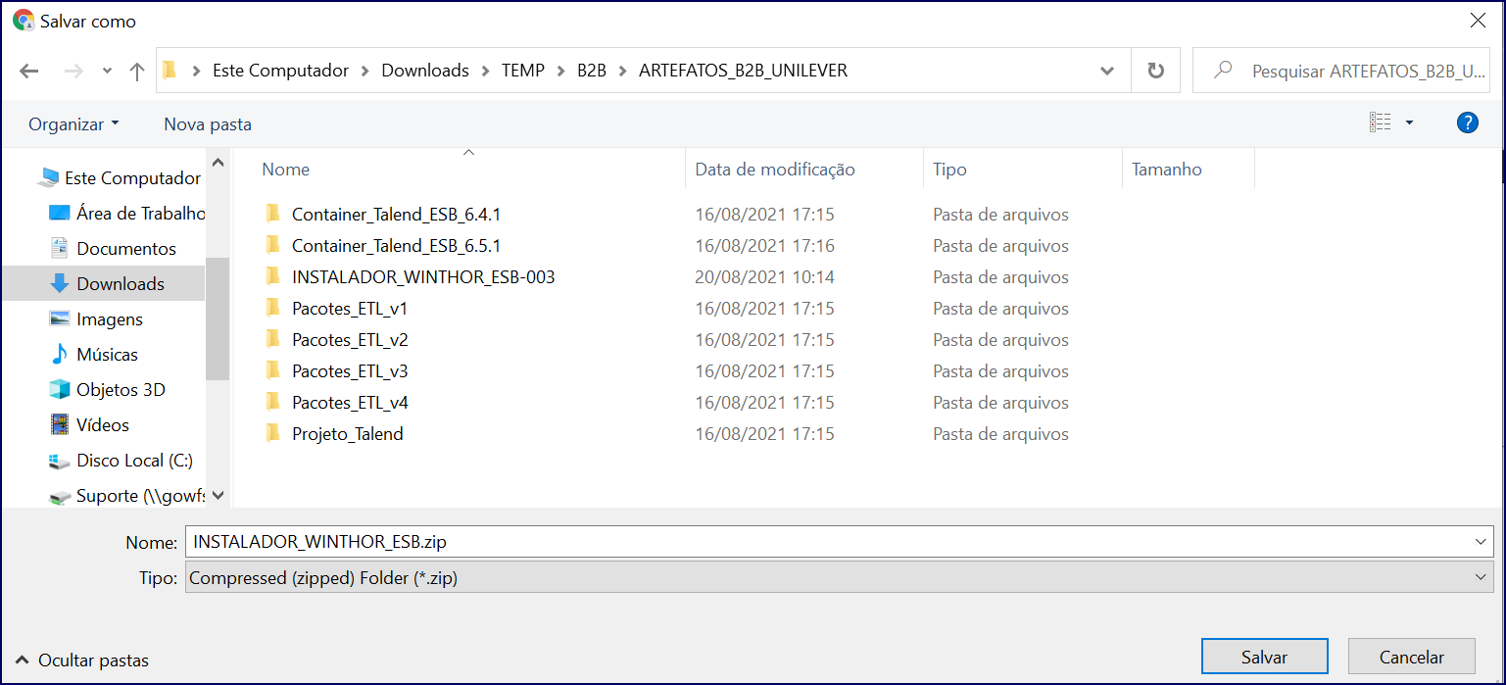Click Downloads in the breadcrumb path
Screen dimensions: 1506x685
[425, 71]
